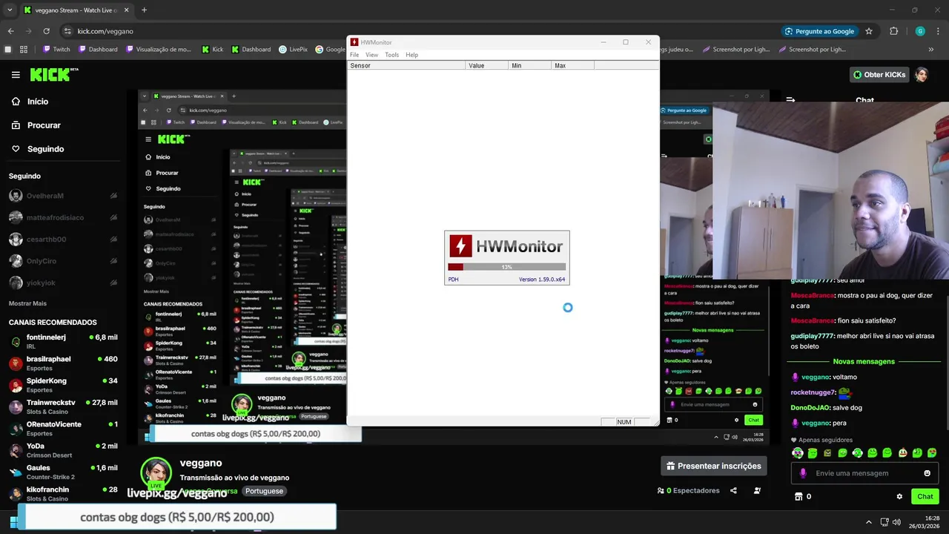Open a new browser tab
949x534 pixels.
coord(144,10)
